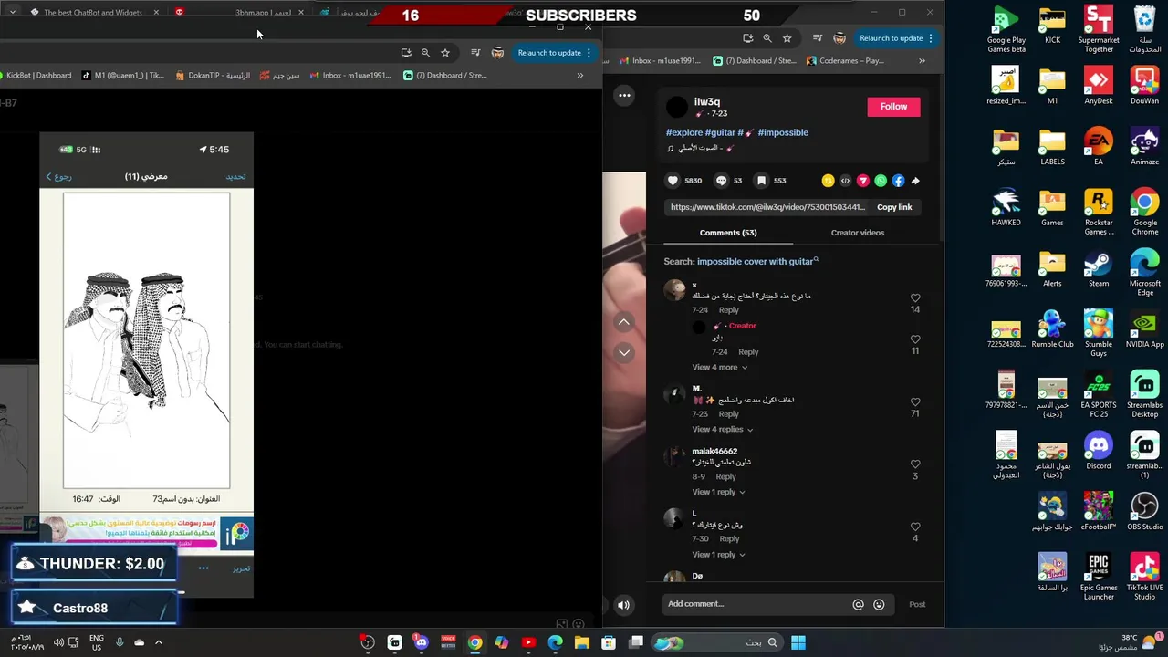
Task: Click the yellow repost icon
Action: pyautogui.click(x=828, y=181)
